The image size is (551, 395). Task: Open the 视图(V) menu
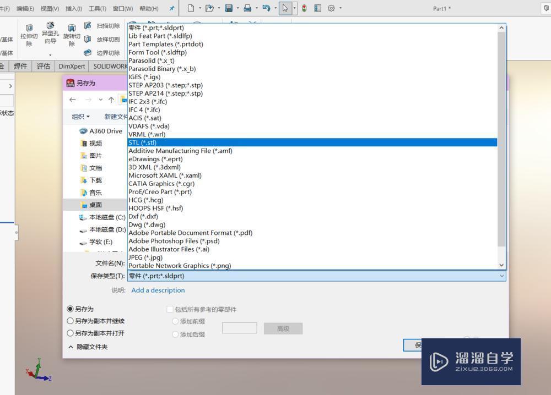(x=50, y=8)
